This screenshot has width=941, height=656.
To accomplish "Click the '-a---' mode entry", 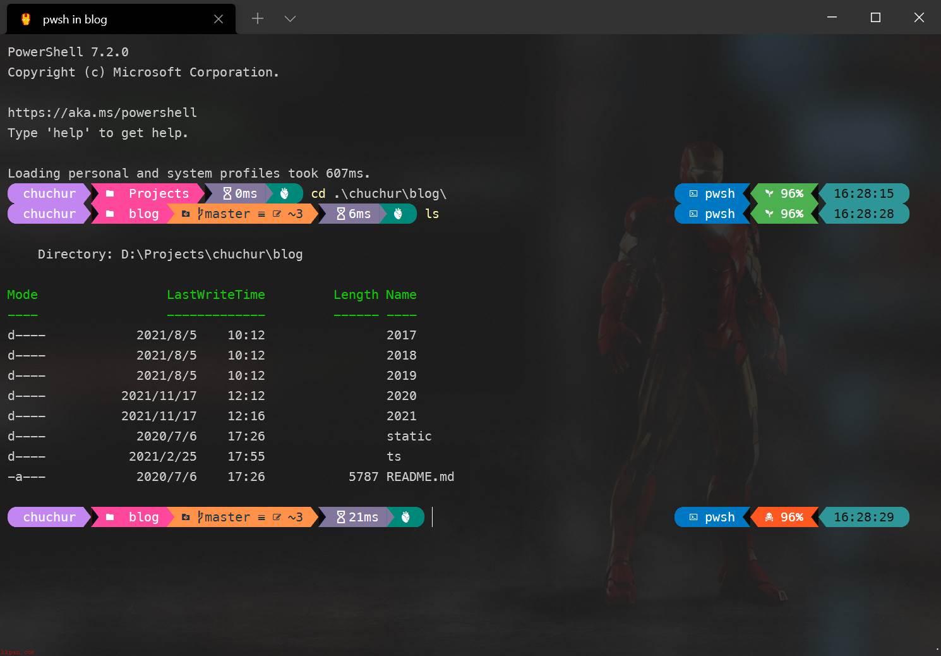I will click(x=27, y=477).
